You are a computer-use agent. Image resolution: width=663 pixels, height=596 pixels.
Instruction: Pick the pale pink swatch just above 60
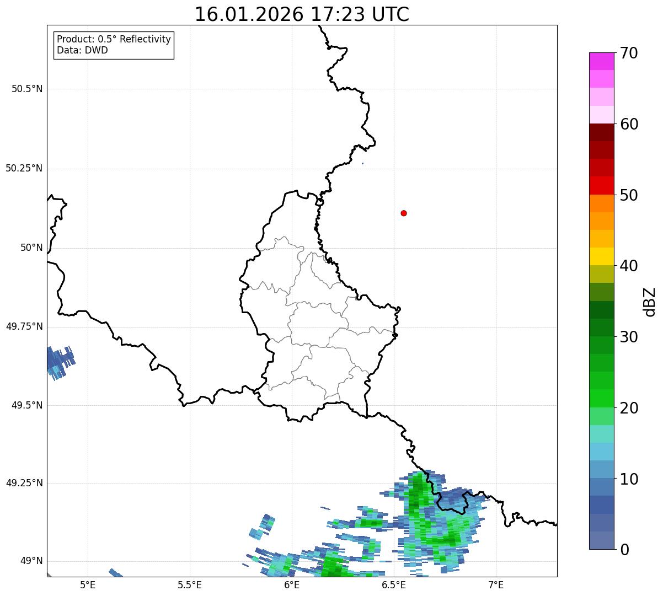click(x=601, y=115)
